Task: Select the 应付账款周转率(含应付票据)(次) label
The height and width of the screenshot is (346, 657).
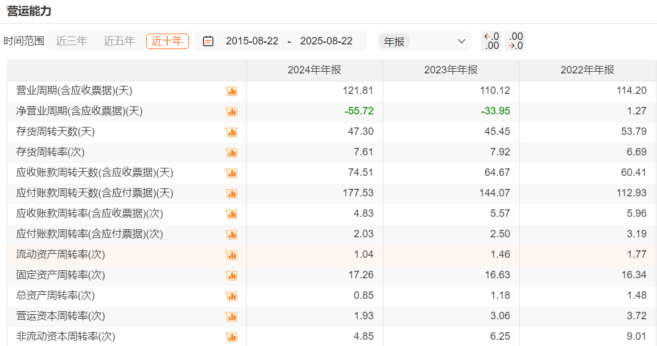Action: 90,234
